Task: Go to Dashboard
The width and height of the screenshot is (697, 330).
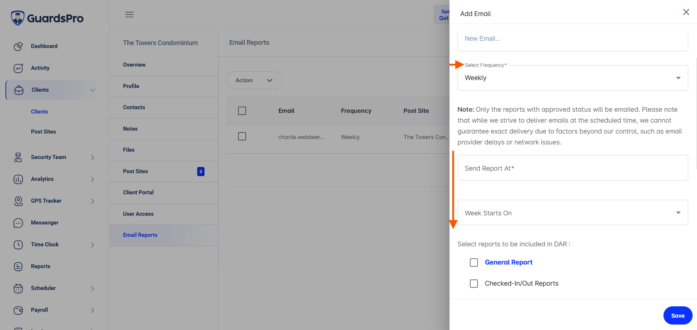Action: click(44, 46)
